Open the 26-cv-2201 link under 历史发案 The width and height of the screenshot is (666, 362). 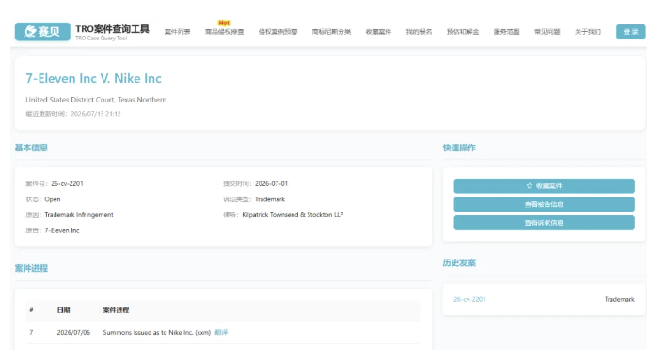point(469,299)
